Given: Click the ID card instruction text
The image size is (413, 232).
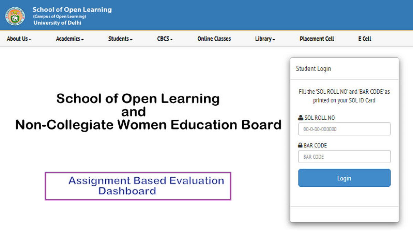Looking at the screenshot, I should pyautogui.click(x=344, y=96).
